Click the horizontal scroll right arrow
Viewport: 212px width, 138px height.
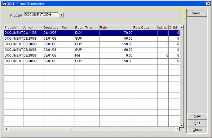click(177, 129)
